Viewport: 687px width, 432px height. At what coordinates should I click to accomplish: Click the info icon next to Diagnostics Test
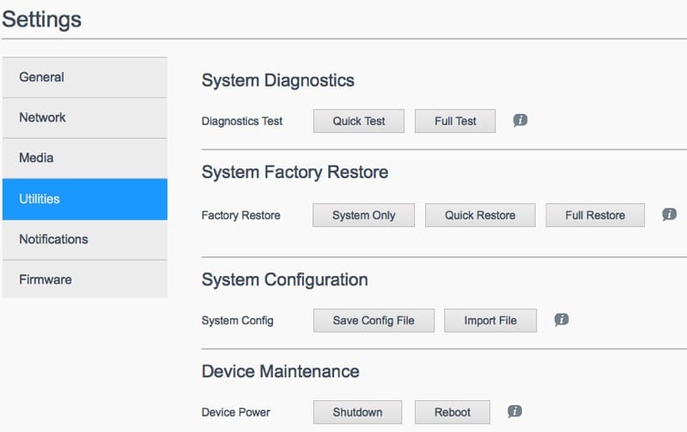[x=520, y=121]
